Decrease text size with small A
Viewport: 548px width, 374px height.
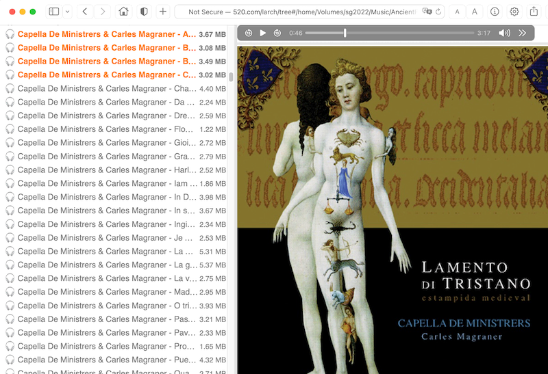click(457, 12)
